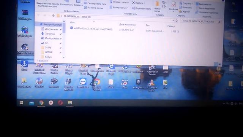Click Изменить (Edit) in ribbon
The height and width of the screenshot is (137, 243).
[186, 7]
